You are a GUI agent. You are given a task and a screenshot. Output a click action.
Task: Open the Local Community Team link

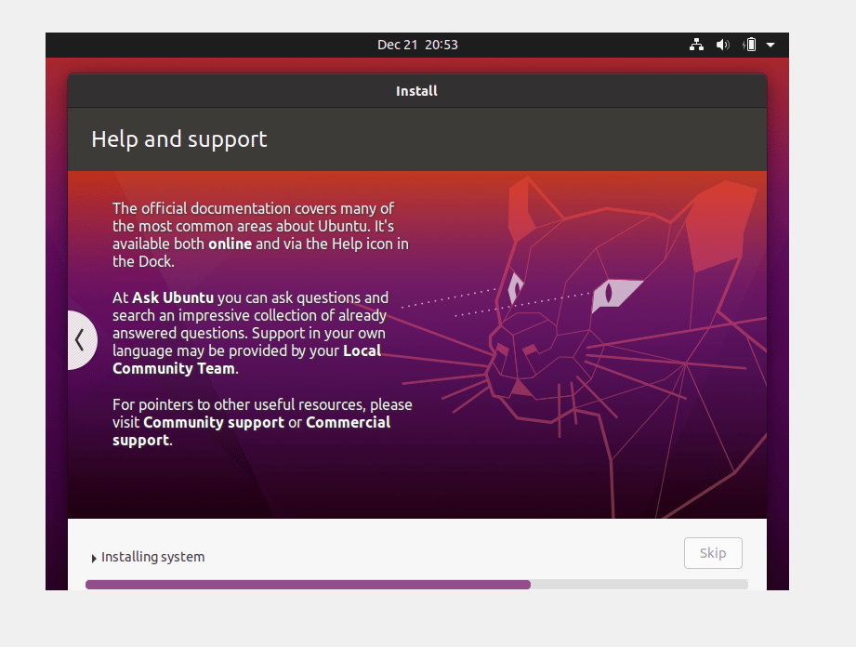246,359
